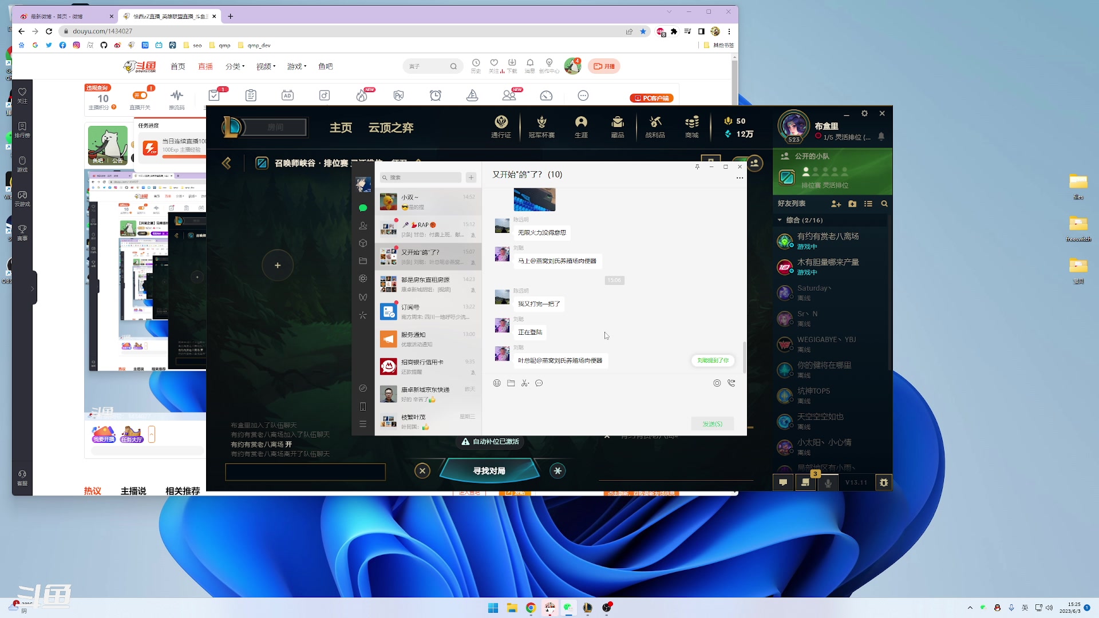The image size is (1099, 618).
Task: Open the WeChat chat history icon
Action: pyautogui.click(x=539, y=383)
